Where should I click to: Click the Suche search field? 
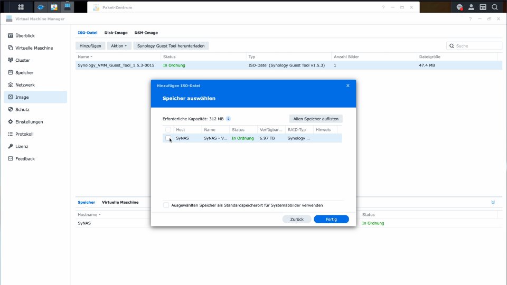(x=474, y=46)
